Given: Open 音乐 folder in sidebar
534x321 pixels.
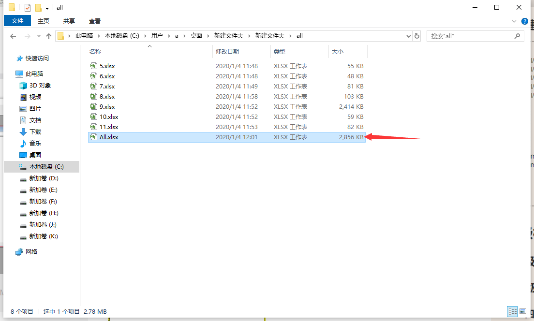Looking at the screenshot, I should 35,143.
